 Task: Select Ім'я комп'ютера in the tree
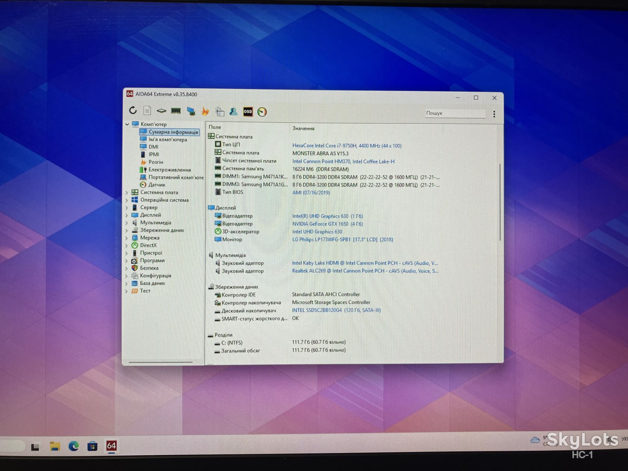pos(167,139)
